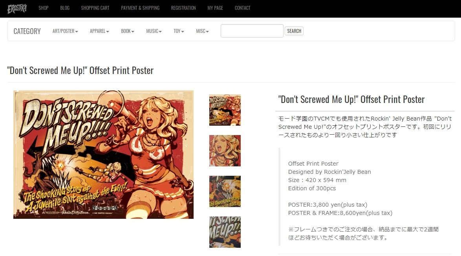Screen dimensions: 461x256
Task: Select the first full-poster thumbnail
Action: tap(225, 110)
